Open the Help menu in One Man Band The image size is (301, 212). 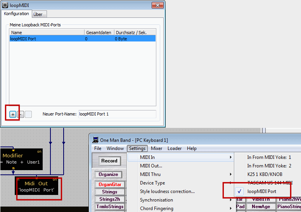[192, 148]
